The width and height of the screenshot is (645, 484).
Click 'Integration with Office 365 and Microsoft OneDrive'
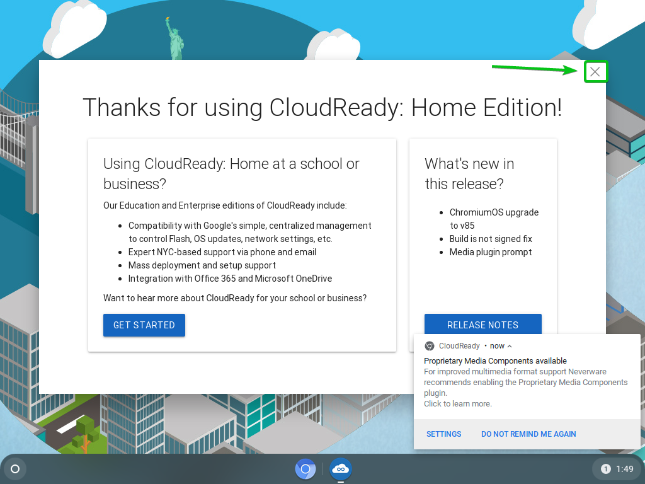coord(230,279)
